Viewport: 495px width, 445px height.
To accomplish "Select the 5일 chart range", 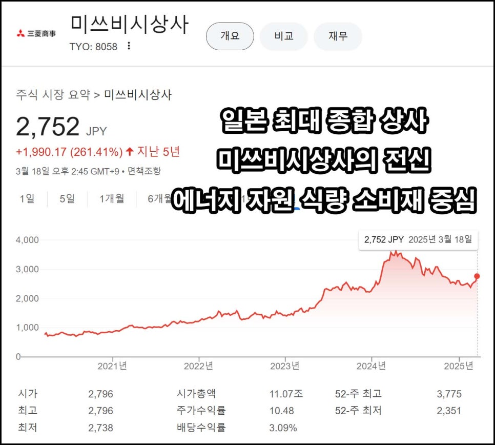I will point(67,198).
